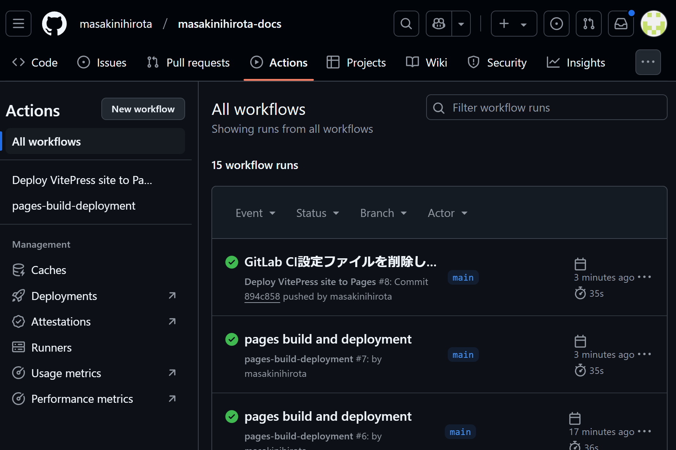Viewport: 676px width, 450px height.
Task: Click the pull requests dashboard icon
Action: tap(588, 23)
